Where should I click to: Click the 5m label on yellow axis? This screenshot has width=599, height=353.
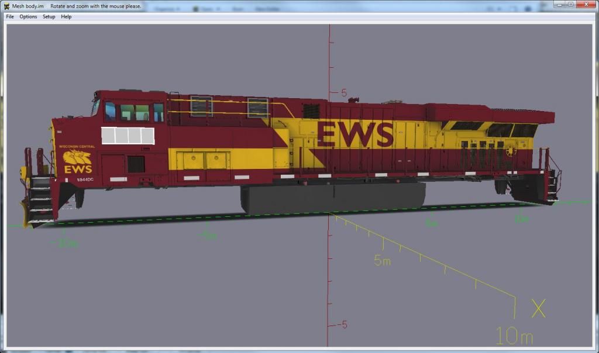[x=382, y=261]
